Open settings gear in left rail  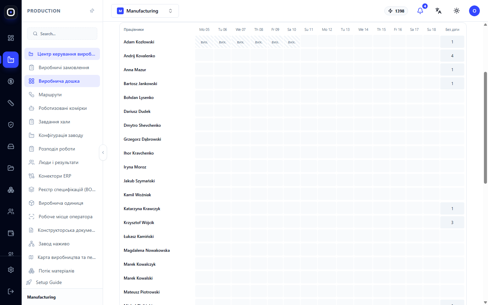coord(11,270)
